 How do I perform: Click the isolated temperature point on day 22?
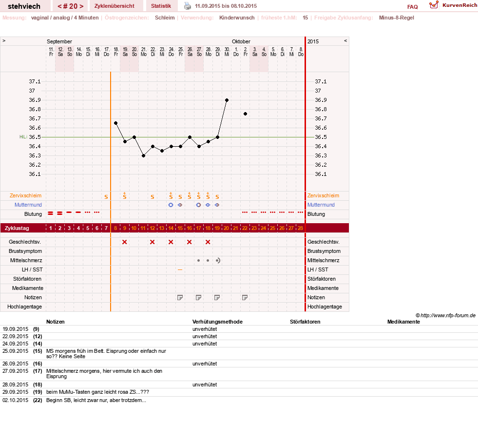pyautogui.click(x=245, y=114)
